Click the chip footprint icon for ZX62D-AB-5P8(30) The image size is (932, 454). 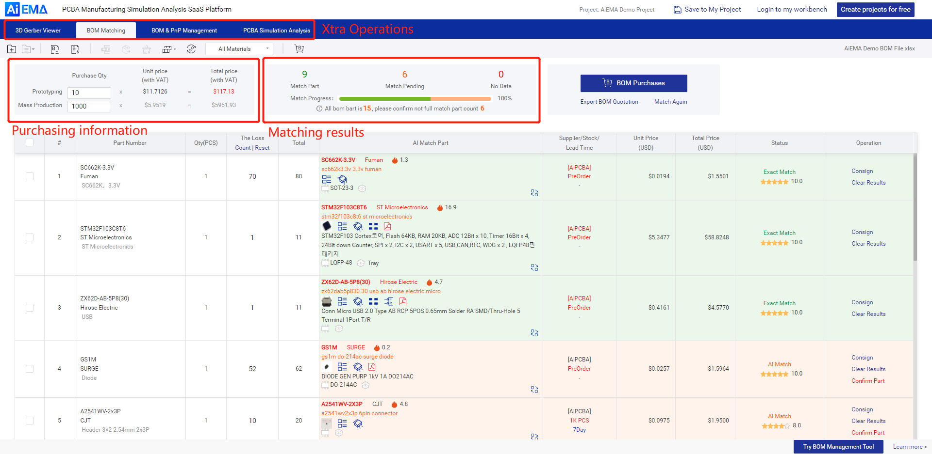click(x=358, y=301)
